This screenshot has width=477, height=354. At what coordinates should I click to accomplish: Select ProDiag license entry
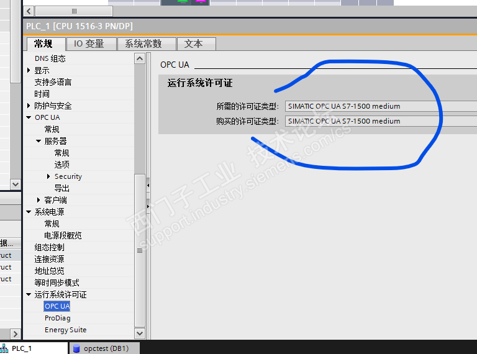pyautogui.click(x=58, y=318)
